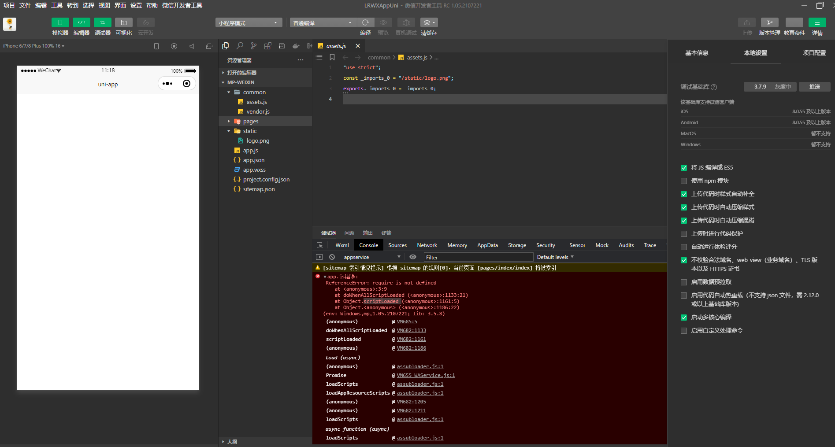Open 真机调试 remote debug icon

[x=406, y=22]
